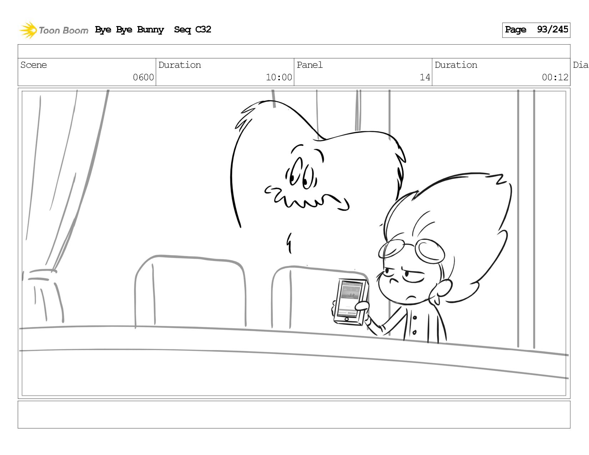Click the empty dialogue box below panel
The height and width of the screenshot is (455, 589).
click(x=294, y=415)
